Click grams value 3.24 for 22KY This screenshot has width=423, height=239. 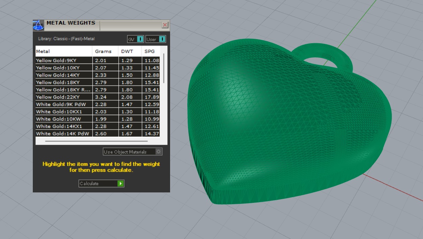(100, 97)
